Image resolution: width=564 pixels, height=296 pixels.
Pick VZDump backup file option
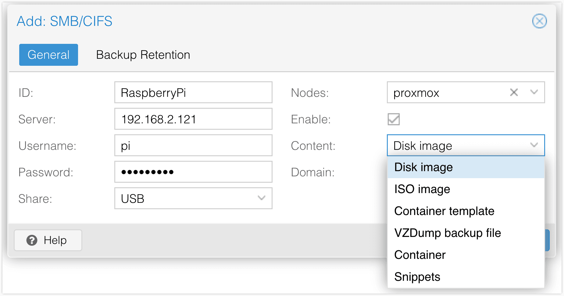[448, 233]
